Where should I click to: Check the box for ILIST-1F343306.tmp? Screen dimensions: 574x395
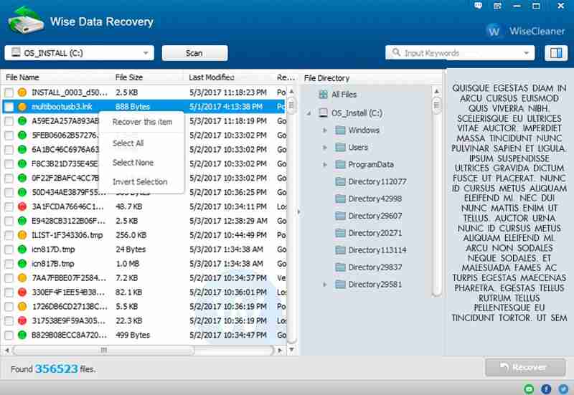click(9, 235)
